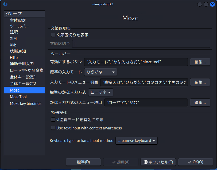Click second round title bar button
Viewport: 217px width, 170px height.
coord(206,4)
